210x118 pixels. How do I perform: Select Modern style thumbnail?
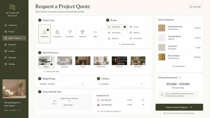point(46,62)
